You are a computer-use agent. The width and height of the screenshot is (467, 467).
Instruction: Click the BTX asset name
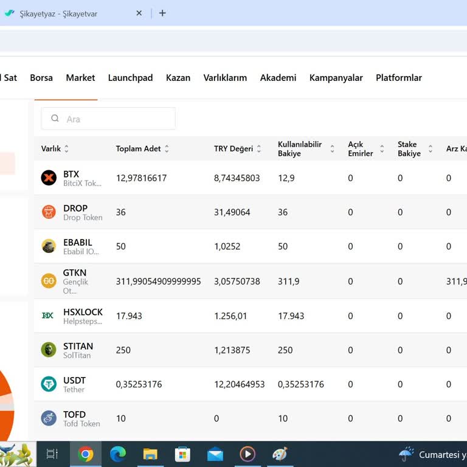[x=71, y=174]
